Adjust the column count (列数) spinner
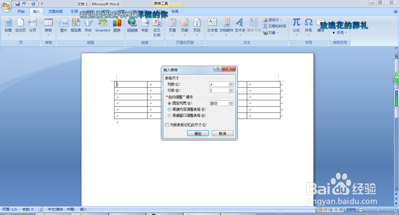 pos(231,84)
